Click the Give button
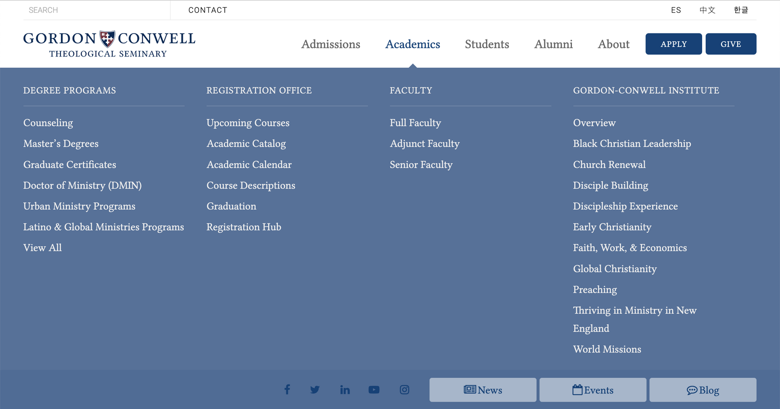Screen dimensions: 780x409 click(x=731, y=44)
